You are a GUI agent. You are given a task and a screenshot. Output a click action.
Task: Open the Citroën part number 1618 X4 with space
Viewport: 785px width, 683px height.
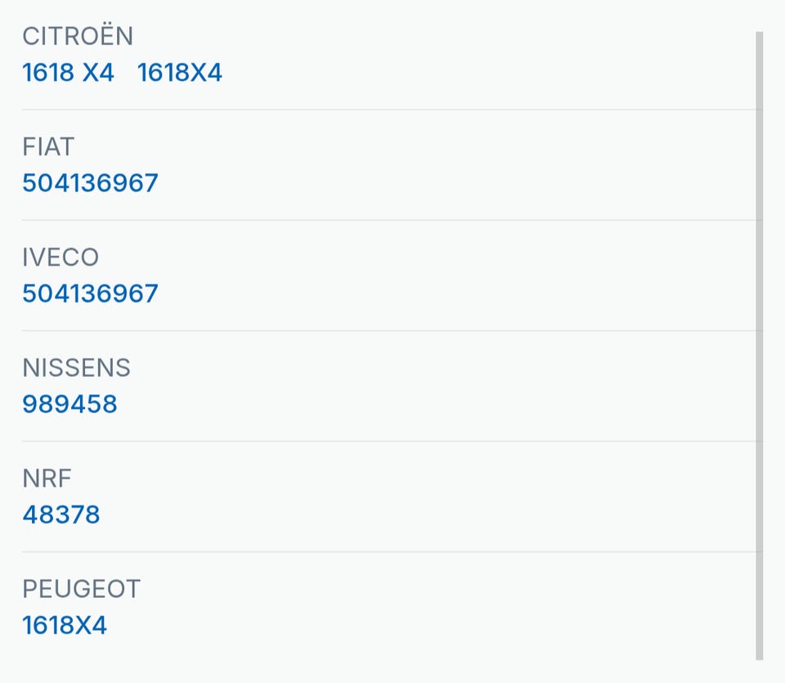point(68,73)
